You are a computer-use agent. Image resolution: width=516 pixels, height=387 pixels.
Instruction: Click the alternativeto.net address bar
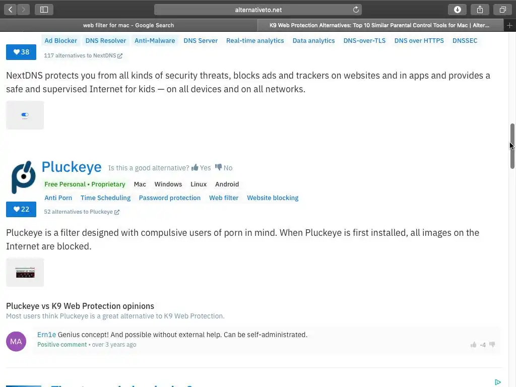pos(258,10)
